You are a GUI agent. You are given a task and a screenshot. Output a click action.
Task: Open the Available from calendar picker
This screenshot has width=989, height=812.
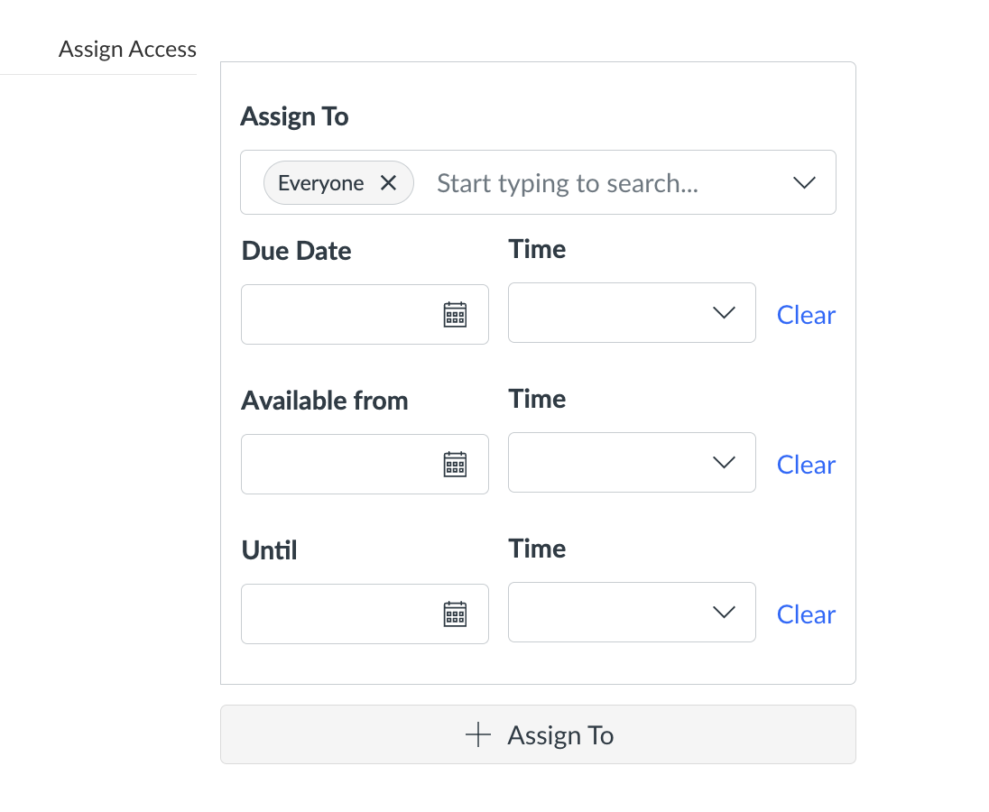455,464
